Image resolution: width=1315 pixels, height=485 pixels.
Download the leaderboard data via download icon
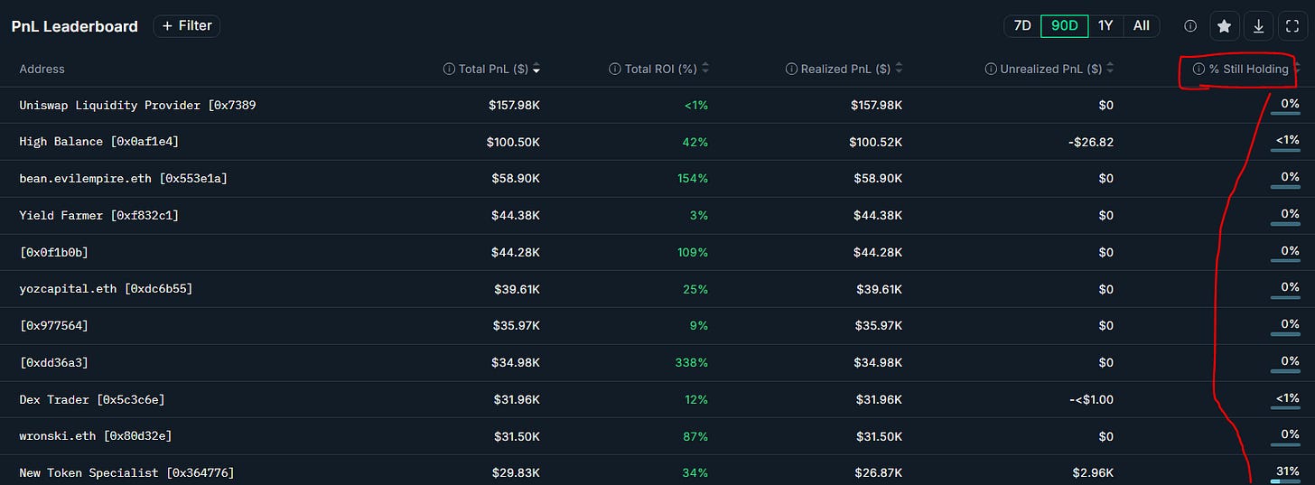[1258, 26]
